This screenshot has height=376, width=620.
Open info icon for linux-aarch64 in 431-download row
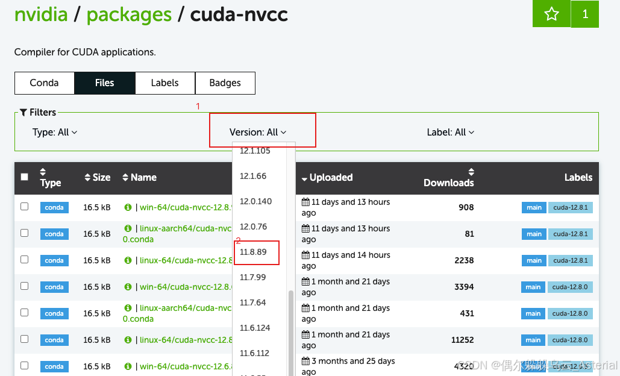128,307
